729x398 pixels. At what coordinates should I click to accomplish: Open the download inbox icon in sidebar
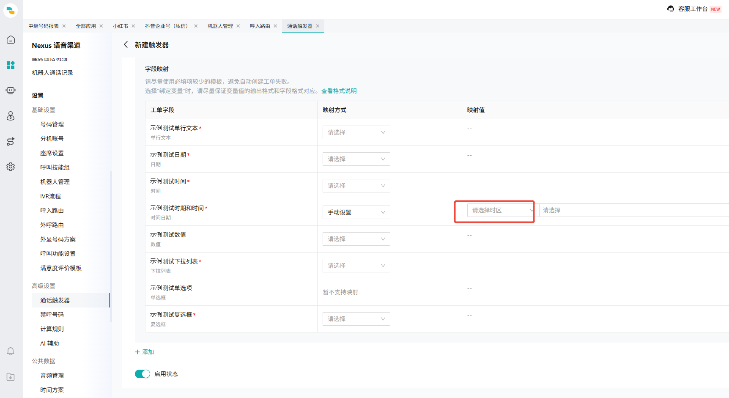point(11,377)
